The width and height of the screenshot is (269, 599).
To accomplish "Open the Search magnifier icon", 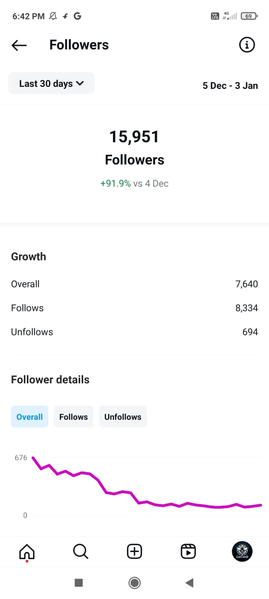I will (80, 551).
